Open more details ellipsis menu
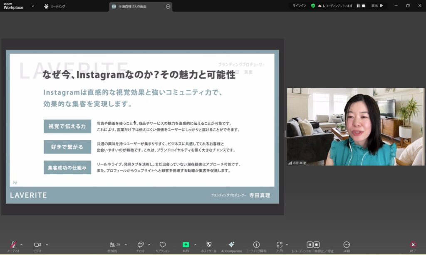This screenshot has height=255, width=426. (347, 245)
